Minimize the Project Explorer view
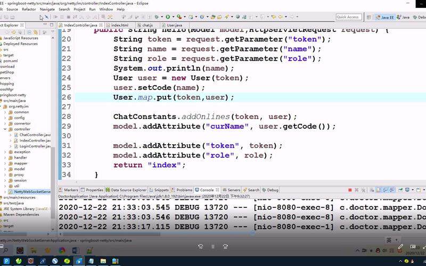The width and height of the screenshot is (426, 266). [45, 24]
